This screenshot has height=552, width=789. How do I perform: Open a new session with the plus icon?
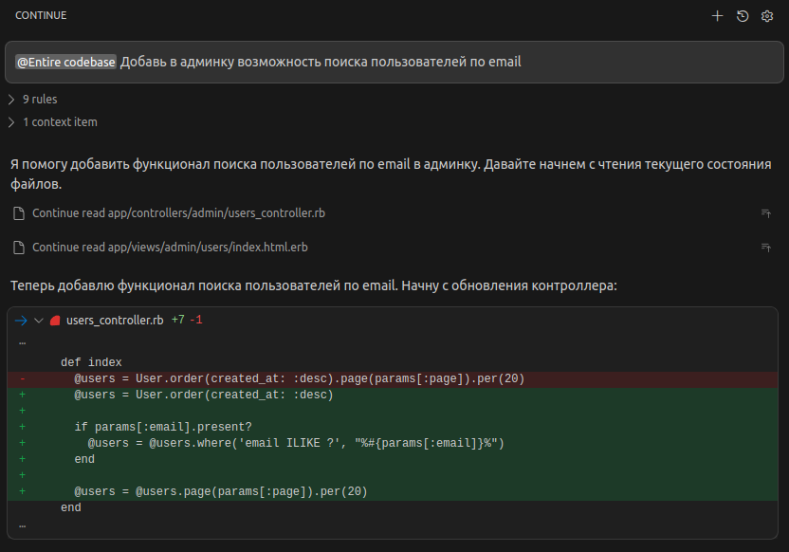pos(718,15)
